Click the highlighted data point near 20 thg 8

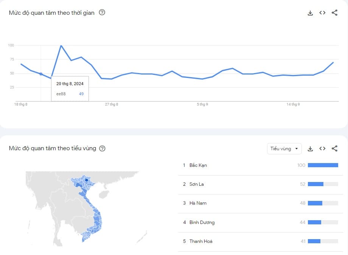[41, 74]
